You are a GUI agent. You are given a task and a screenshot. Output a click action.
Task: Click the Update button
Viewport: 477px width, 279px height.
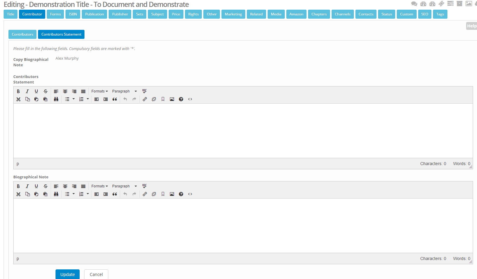[x=67, y=274]
